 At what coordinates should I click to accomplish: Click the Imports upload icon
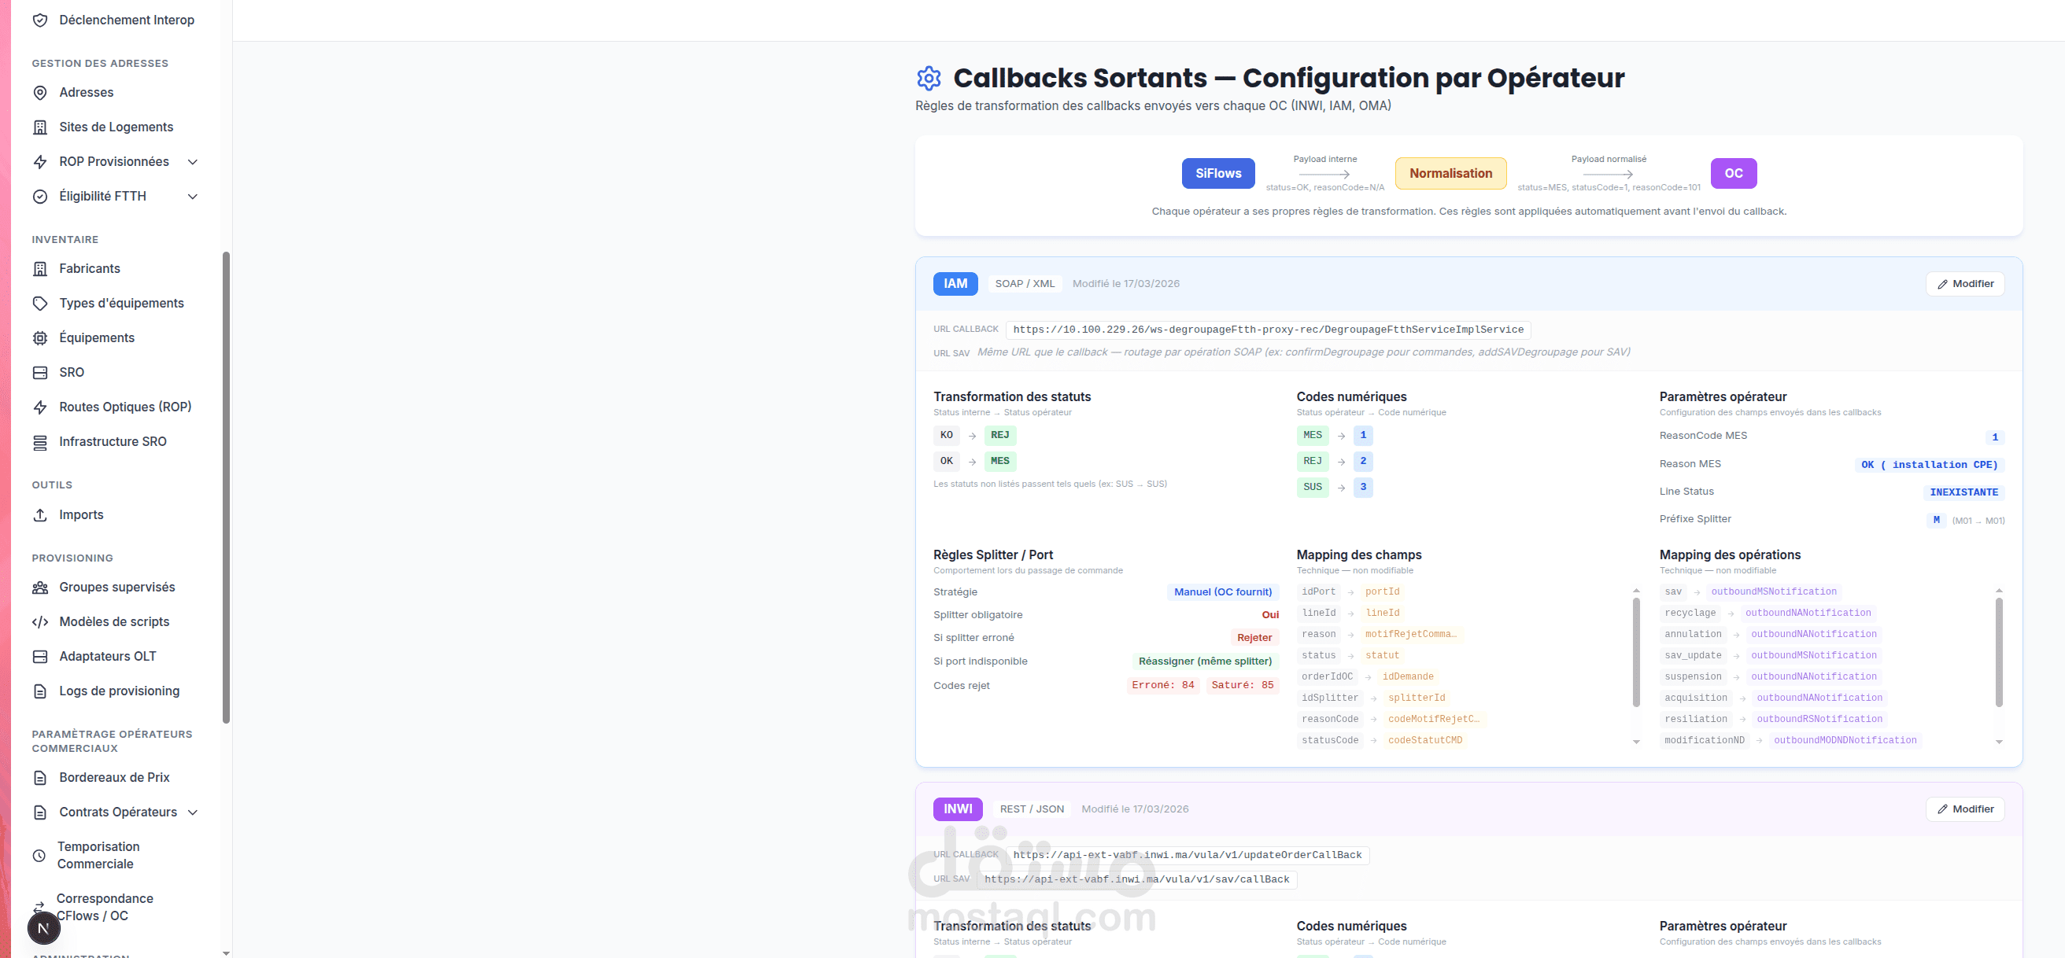[40, 515]
